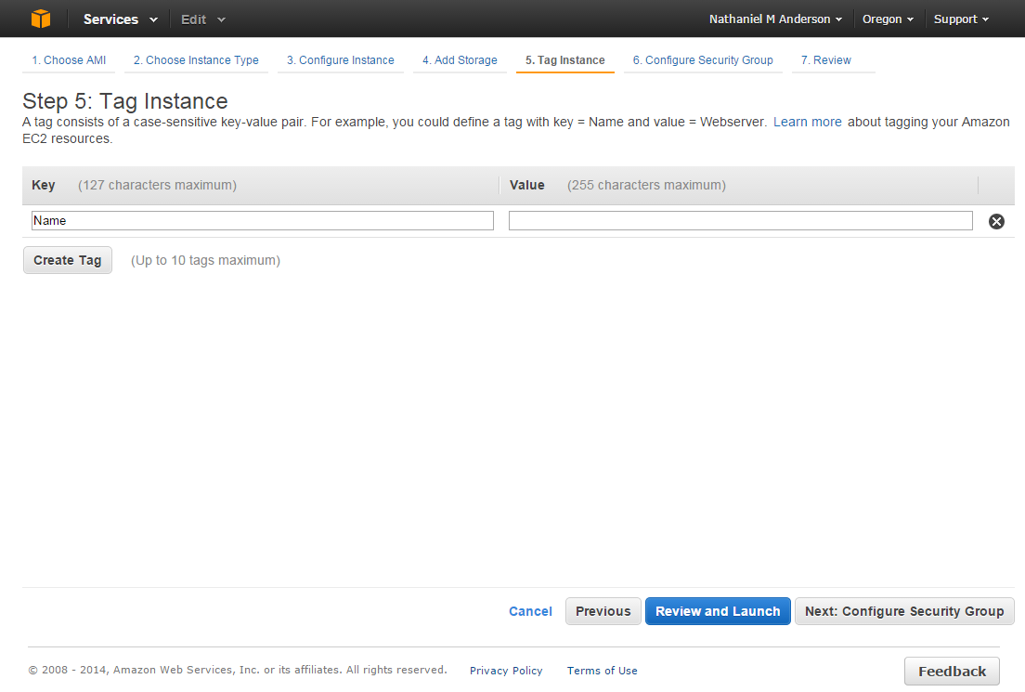This screenshot has width=1025, height=692.
Task: Go back with the Previous button
Action: 603,611
